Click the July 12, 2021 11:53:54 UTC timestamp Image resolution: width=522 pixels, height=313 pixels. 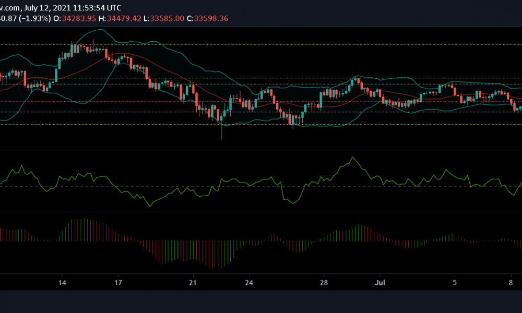pyautogui.click(x=73, y=8)
